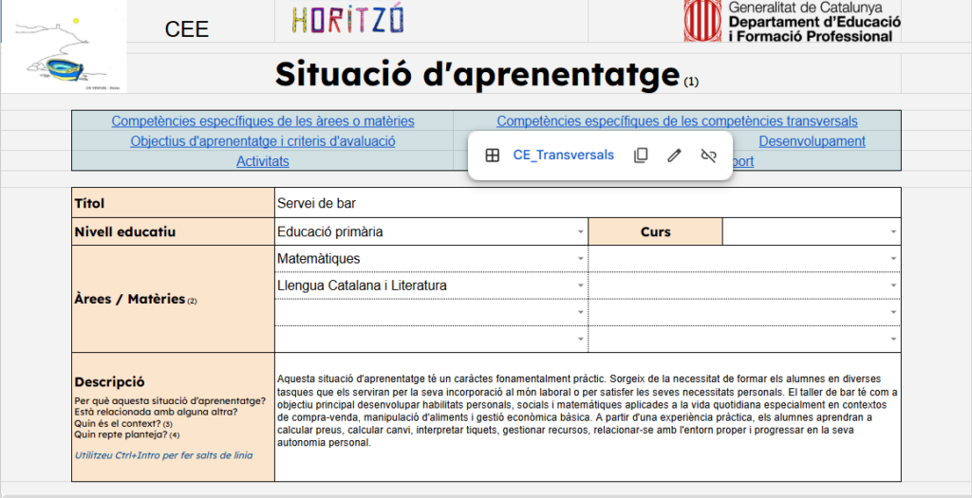Open the CE_Transversals link in the popup

click(x=563, y=156)
